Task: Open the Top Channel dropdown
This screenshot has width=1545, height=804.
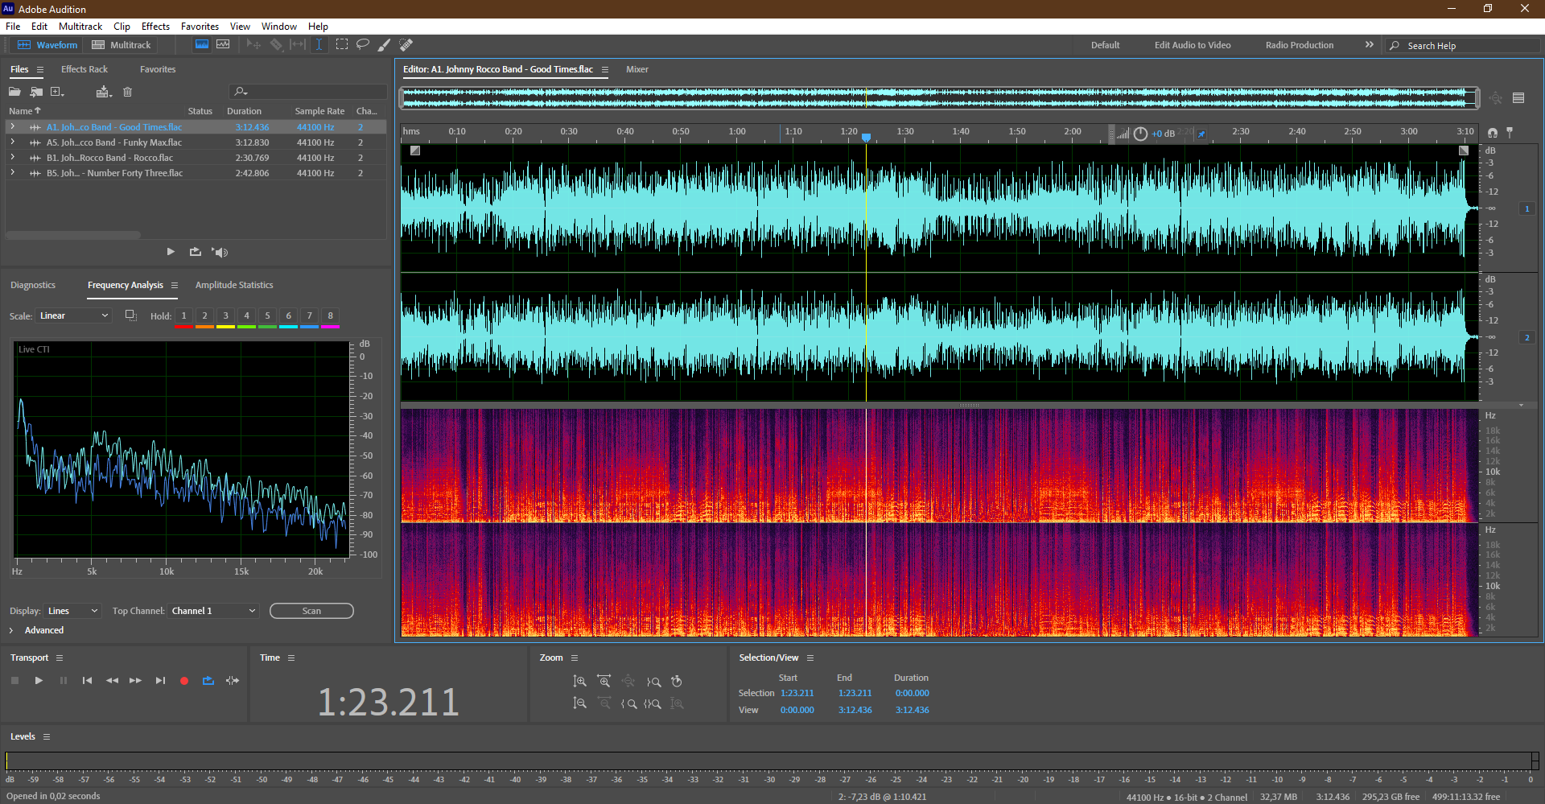Action: [213, 611]
